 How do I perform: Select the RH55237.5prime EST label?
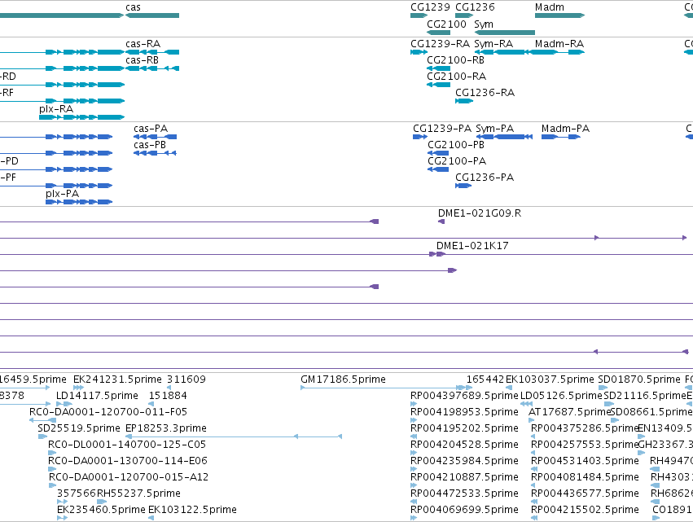click(138, 493)
